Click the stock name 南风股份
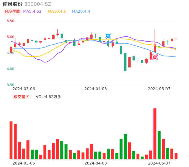Image resolution: width=189 pixels, height=167 pixels. pos(13,4)
